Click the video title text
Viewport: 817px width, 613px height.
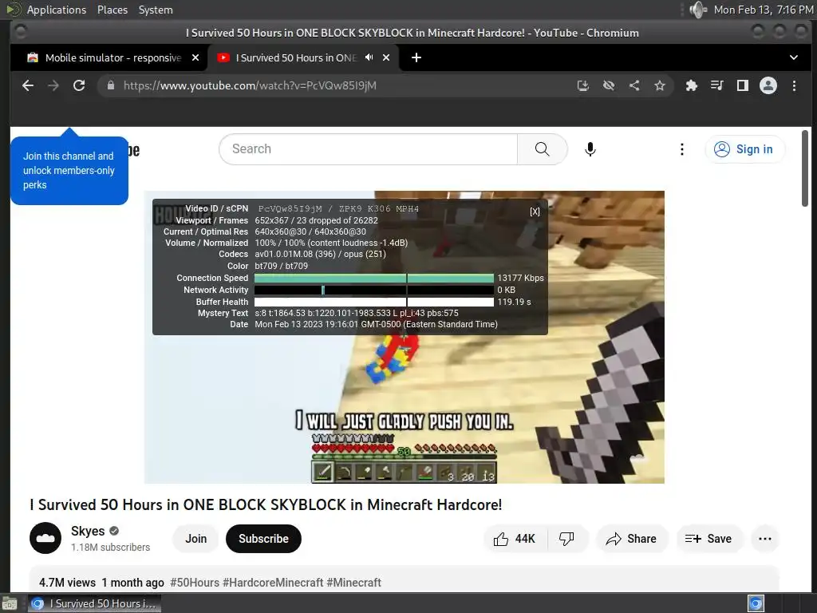266,504
